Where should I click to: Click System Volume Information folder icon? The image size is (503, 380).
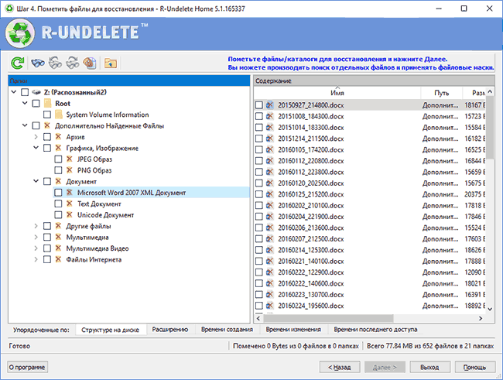tap(59, 115)
